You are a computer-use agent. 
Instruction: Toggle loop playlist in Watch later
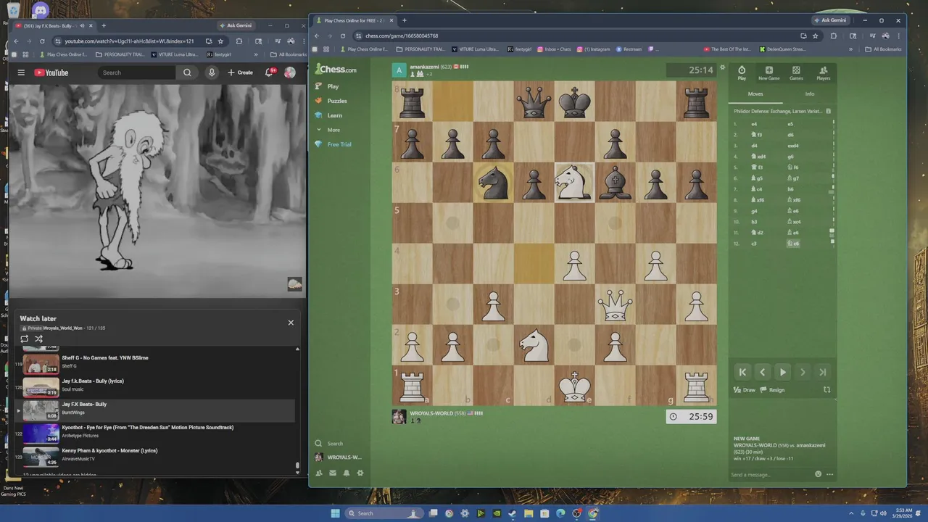25,339
